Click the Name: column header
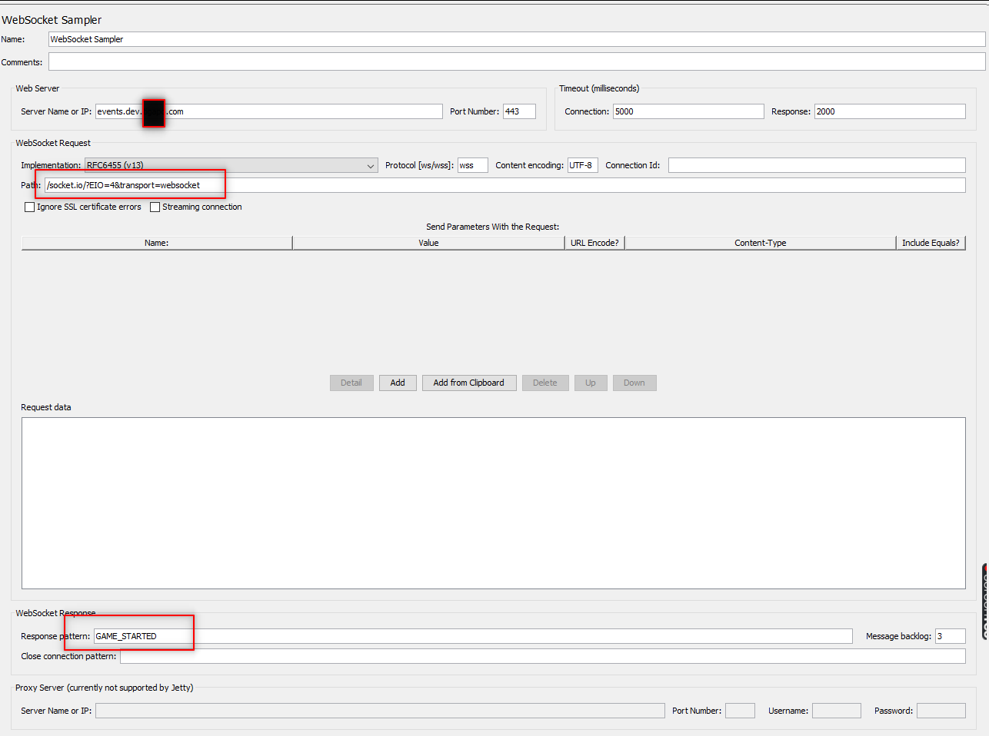Image resolution: width=989 pixels, height=736 pixels. tap(157, 243)
